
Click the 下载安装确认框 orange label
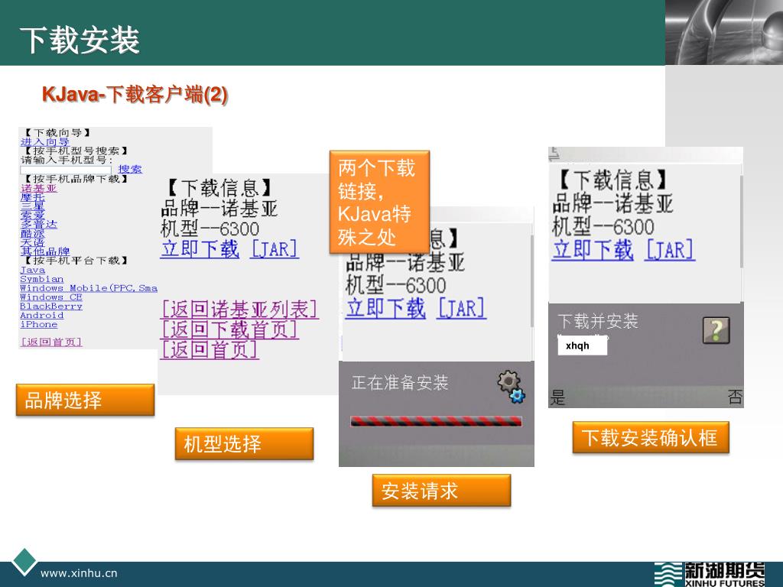pos(651,438)
